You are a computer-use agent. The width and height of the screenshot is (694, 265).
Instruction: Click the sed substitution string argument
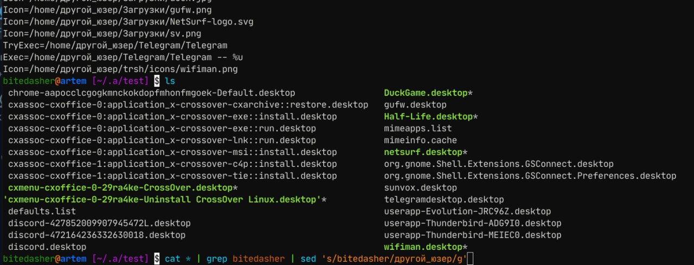click(394, 259)
